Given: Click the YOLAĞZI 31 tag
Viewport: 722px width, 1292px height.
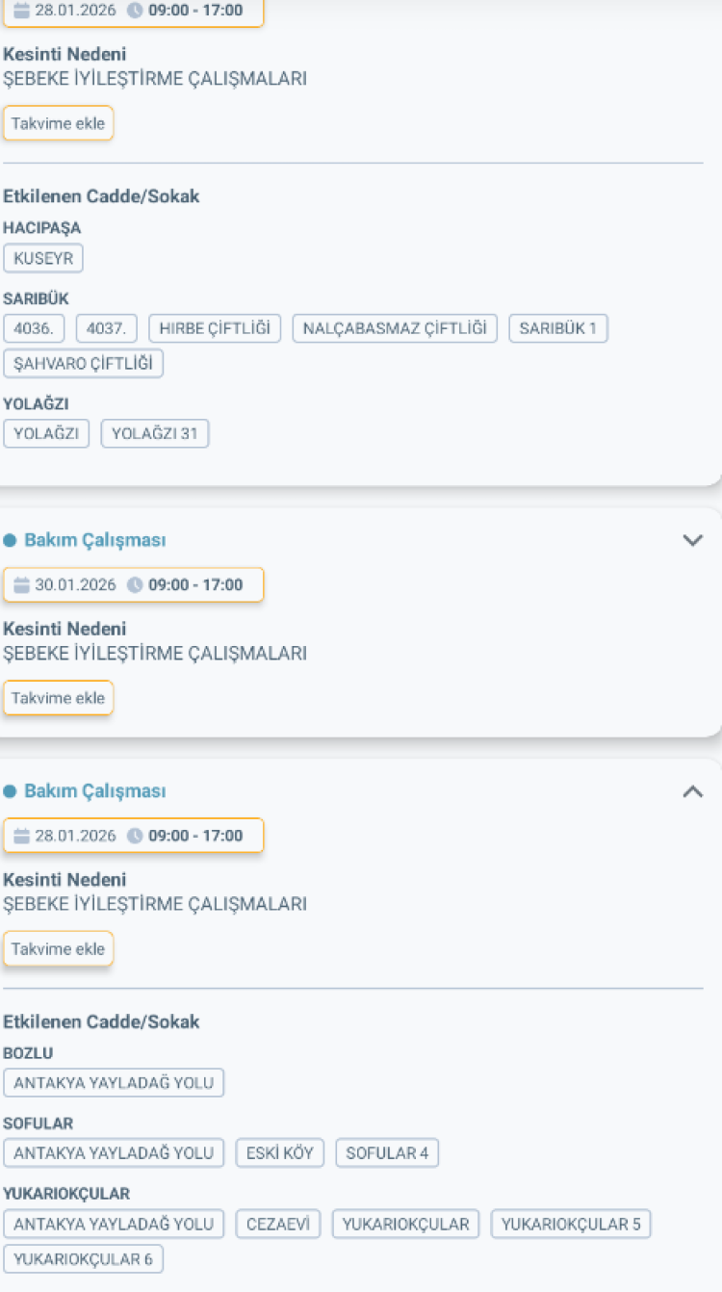Looking at the screenshot, I should pos(154,434).
